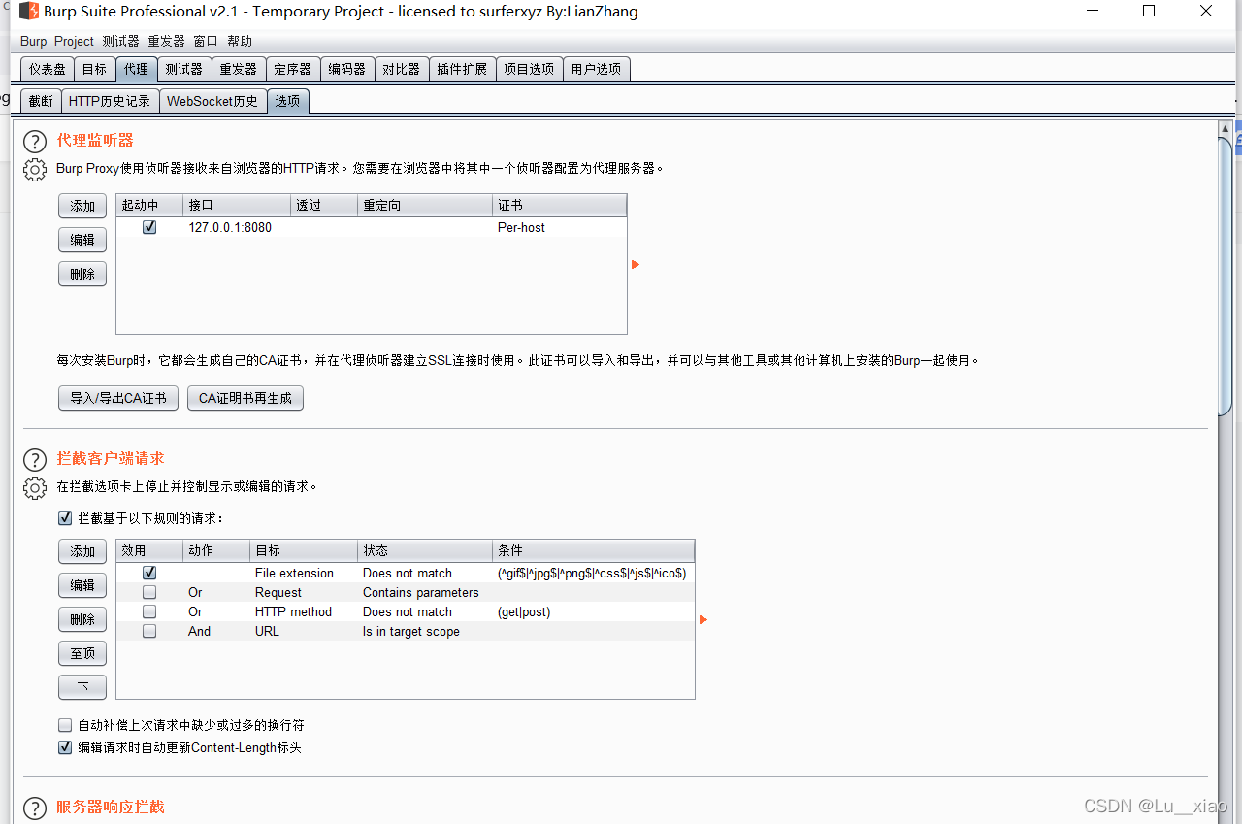Viewport: 1242px width, 824px height.
Task: Switch to the 用户选项 tab
Action: (x=596, y=69)
